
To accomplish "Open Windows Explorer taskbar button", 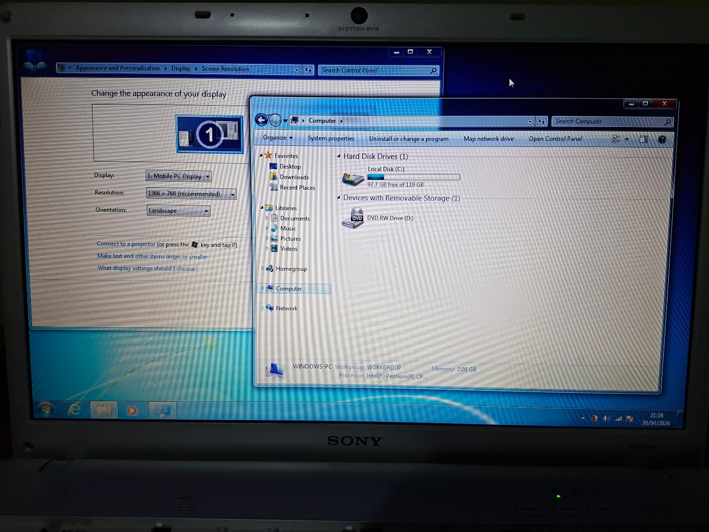I will (x=104, y=410).
